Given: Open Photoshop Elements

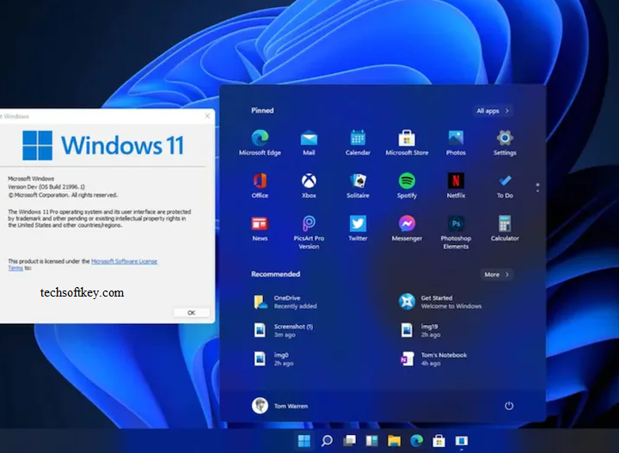Looking at the screenshot, I should pyautogui.click(x=456, y=232).
